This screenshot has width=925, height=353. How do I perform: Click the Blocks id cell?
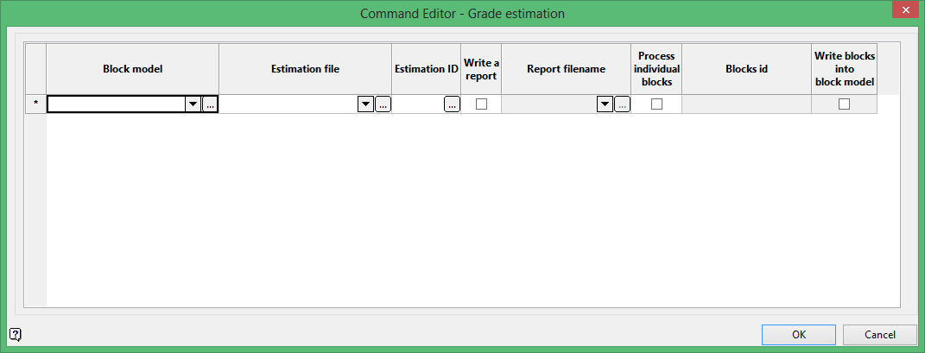tap(746, 104)
